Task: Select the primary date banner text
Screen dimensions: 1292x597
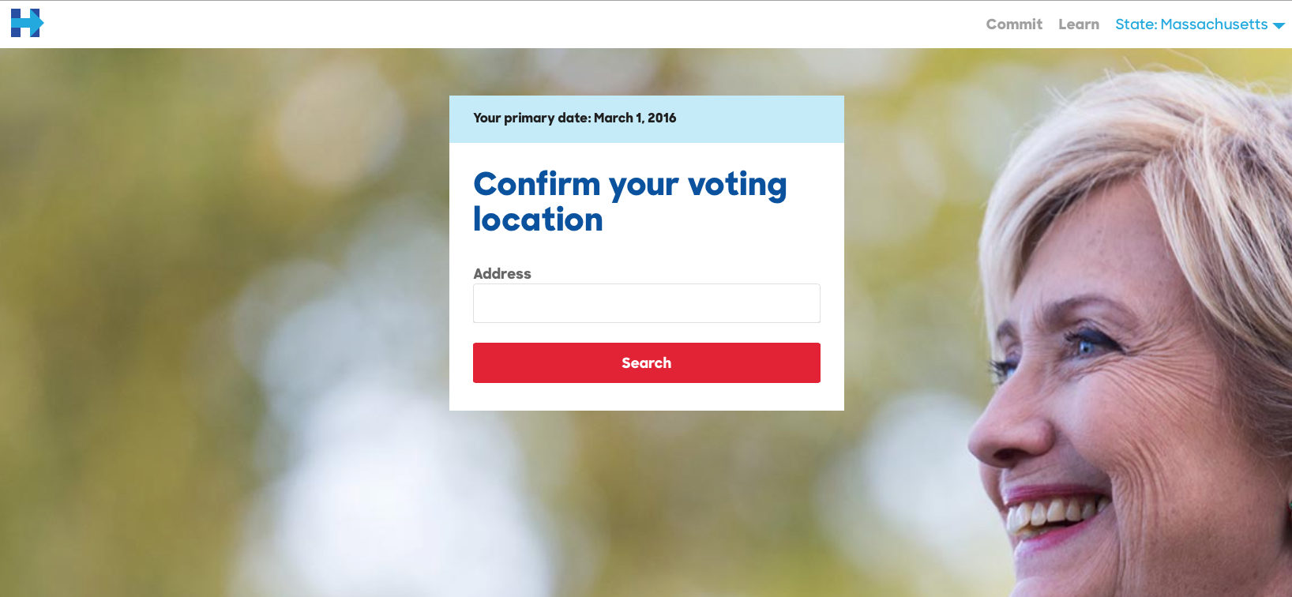Action: tap(575, 118)
